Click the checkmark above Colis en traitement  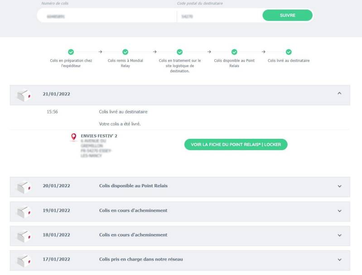(x=180, y=52)
